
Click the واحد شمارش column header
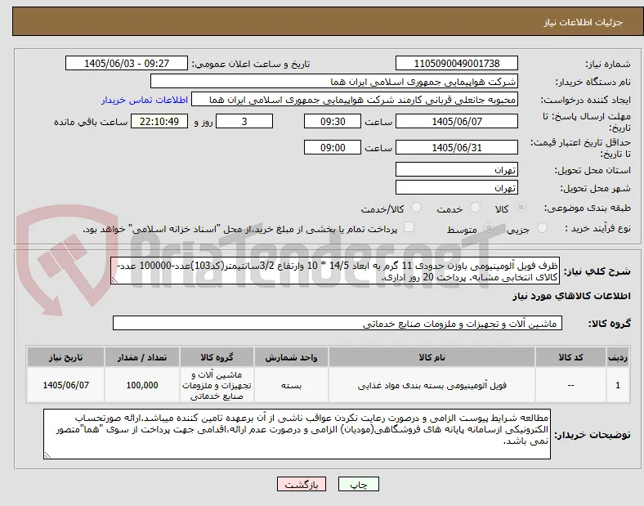(291, 357)
